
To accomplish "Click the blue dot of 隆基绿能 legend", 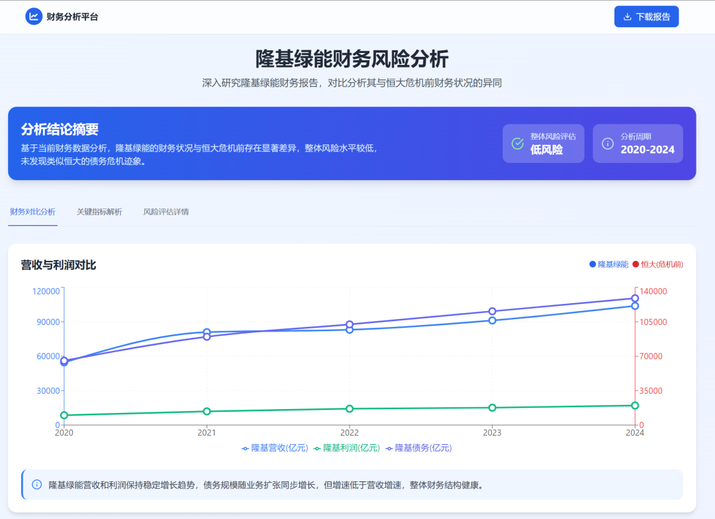I will [593, 264].
